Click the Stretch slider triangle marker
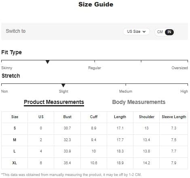The image size is (190, 178). (63, 85)
